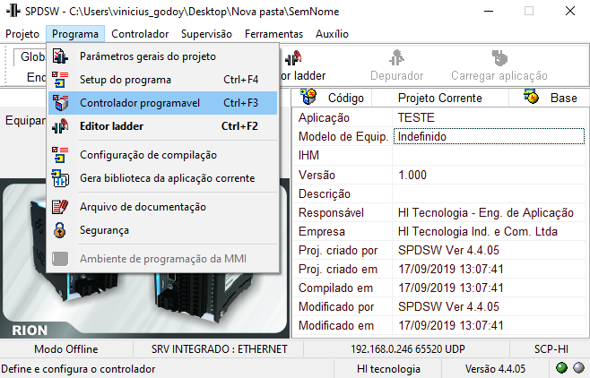Screen dimensions: 590x378
Task: Click the Código column header icon
Action: 309,98
